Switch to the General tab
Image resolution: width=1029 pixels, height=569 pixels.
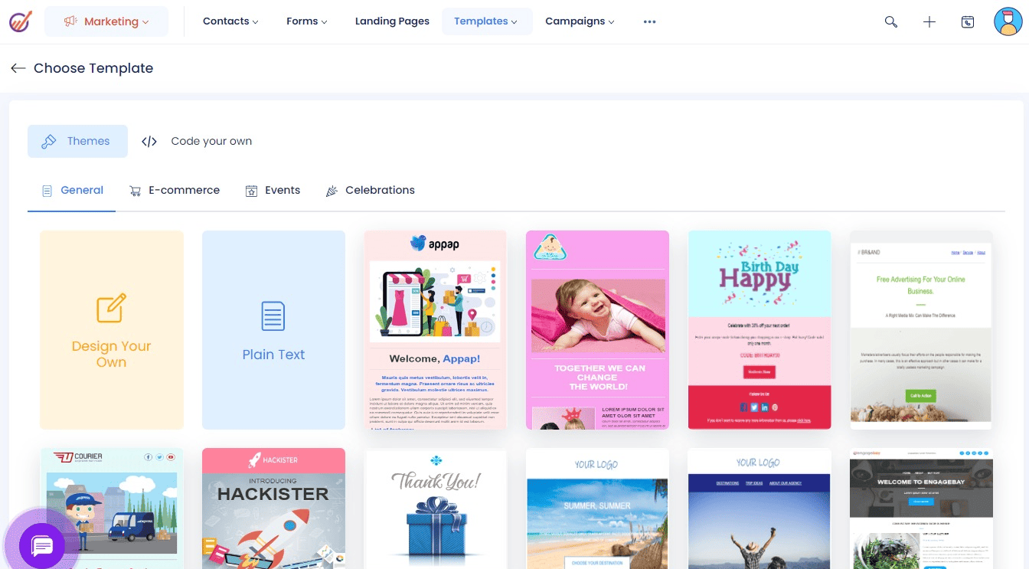point(72,191)
